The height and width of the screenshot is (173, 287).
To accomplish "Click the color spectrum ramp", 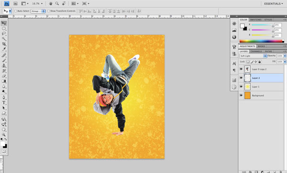I will coord(262,41).
